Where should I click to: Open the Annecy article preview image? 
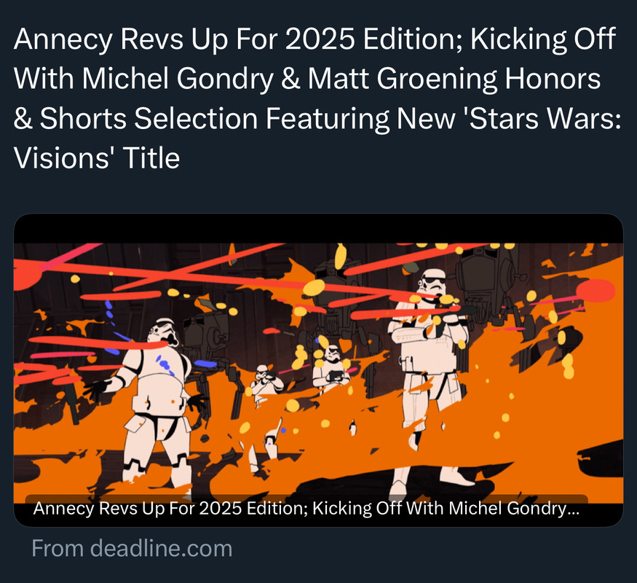tap(319, 370)
